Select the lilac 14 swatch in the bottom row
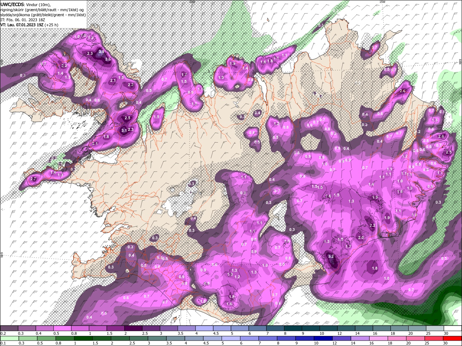The height and width of the screenshot is (346, 462). click(x=360, y=338)
